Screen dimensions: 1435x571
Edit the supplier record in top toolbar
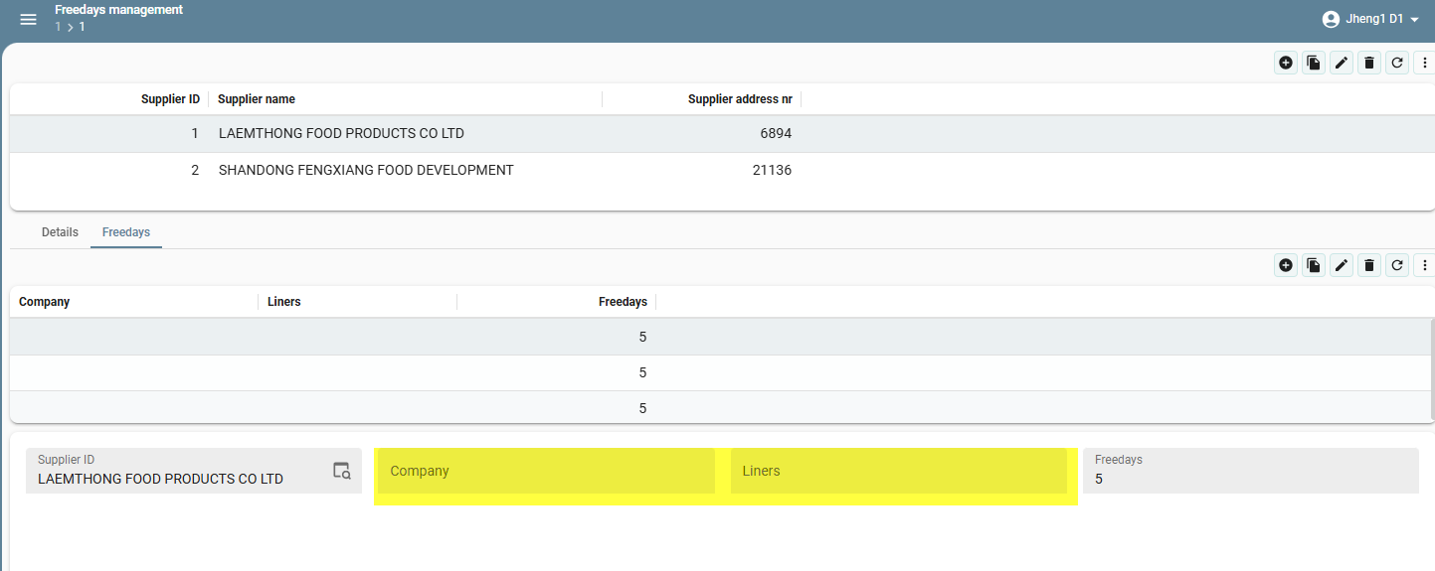pyautogui.click(x=1342, y=63)
